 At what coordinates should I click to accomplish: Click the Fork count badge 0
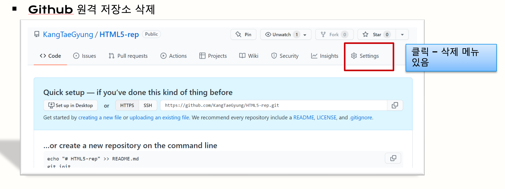(x=345, y=35)
